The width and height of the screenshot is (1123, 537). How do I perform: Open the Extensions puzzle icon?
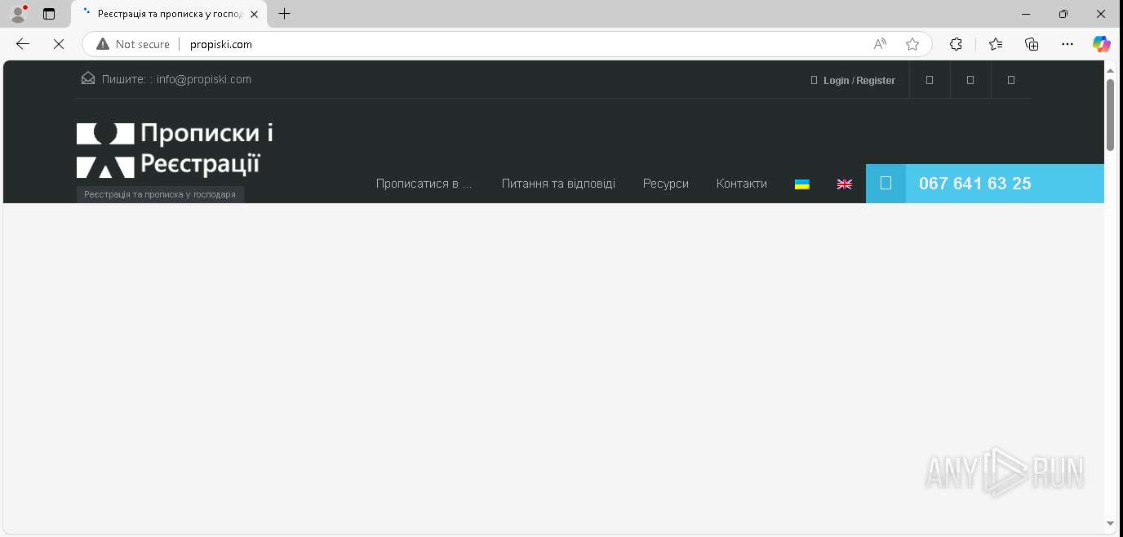[x=957, y=44]
